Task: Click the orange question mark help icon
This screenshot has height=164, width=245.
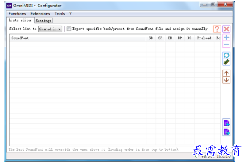Action: pos(217,29)
